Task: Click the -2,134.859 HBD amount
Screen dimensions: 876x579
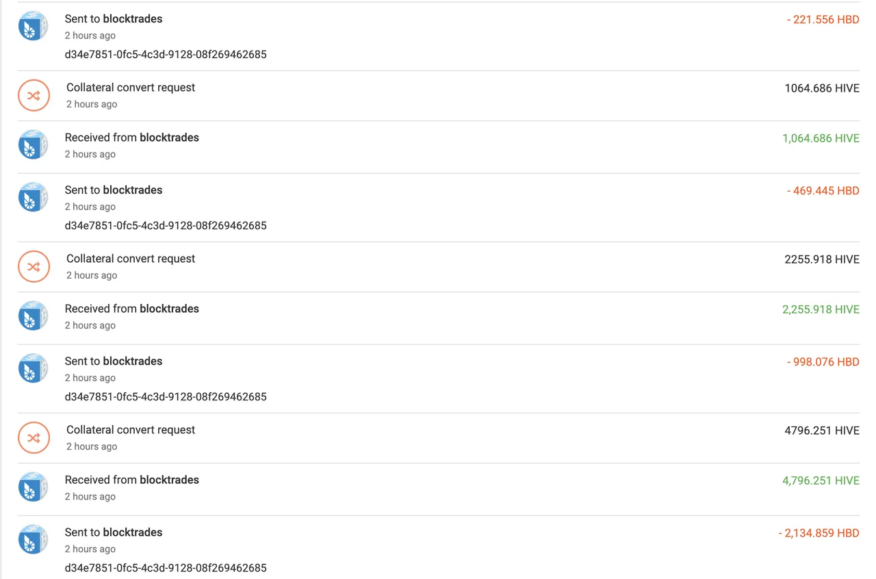Action: (819, 533)
